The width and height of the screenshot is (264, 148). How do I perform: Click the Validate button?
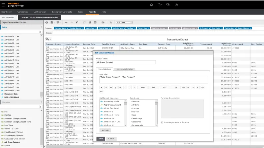click(105, 130)
